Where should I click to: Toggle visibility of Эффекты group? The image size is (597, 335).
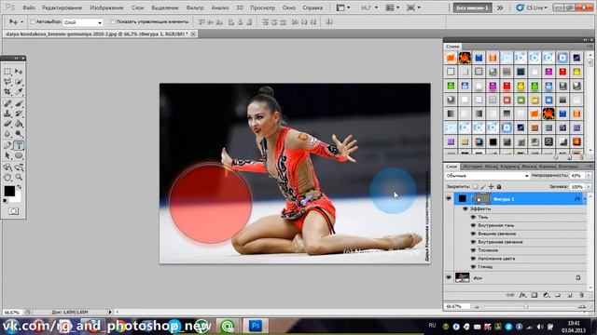[465, 208]
